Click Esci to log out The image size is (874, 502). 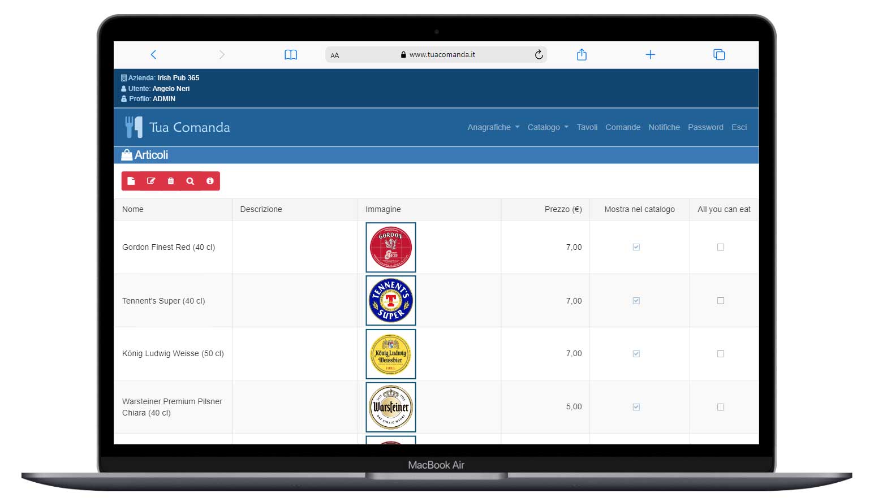tap(739, 127)
